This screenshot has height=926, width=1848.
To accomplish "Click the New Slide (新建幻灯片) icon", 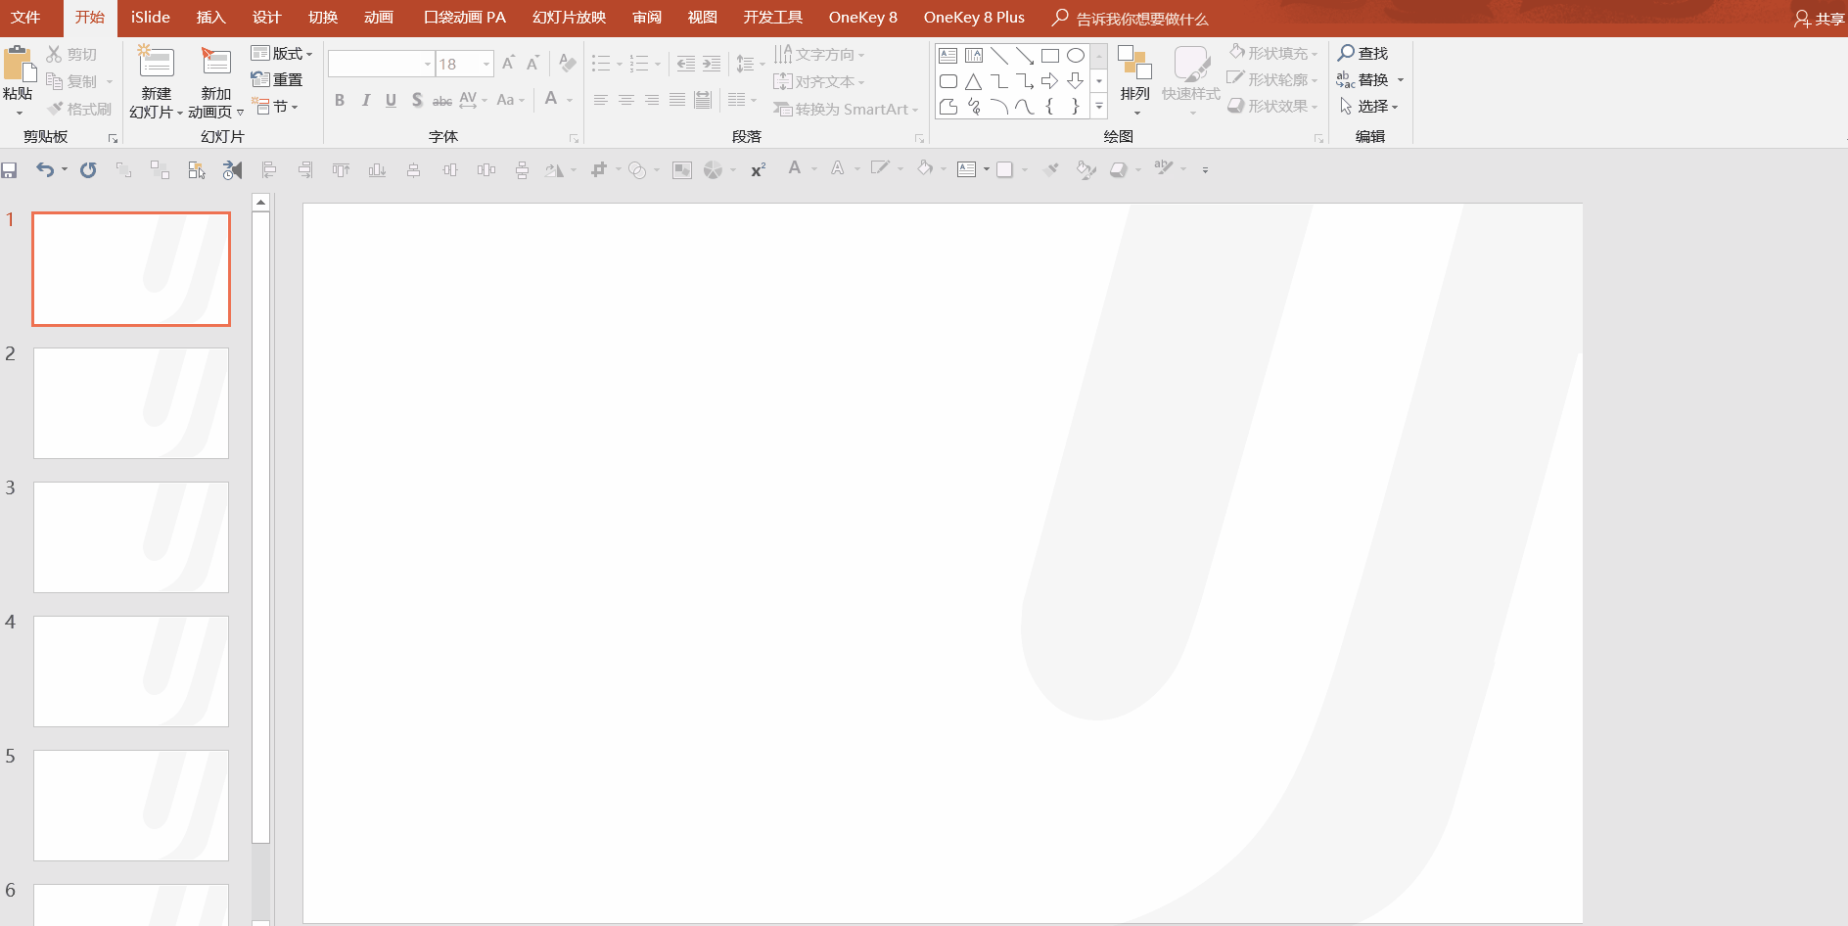I will (x=156, y=63).
